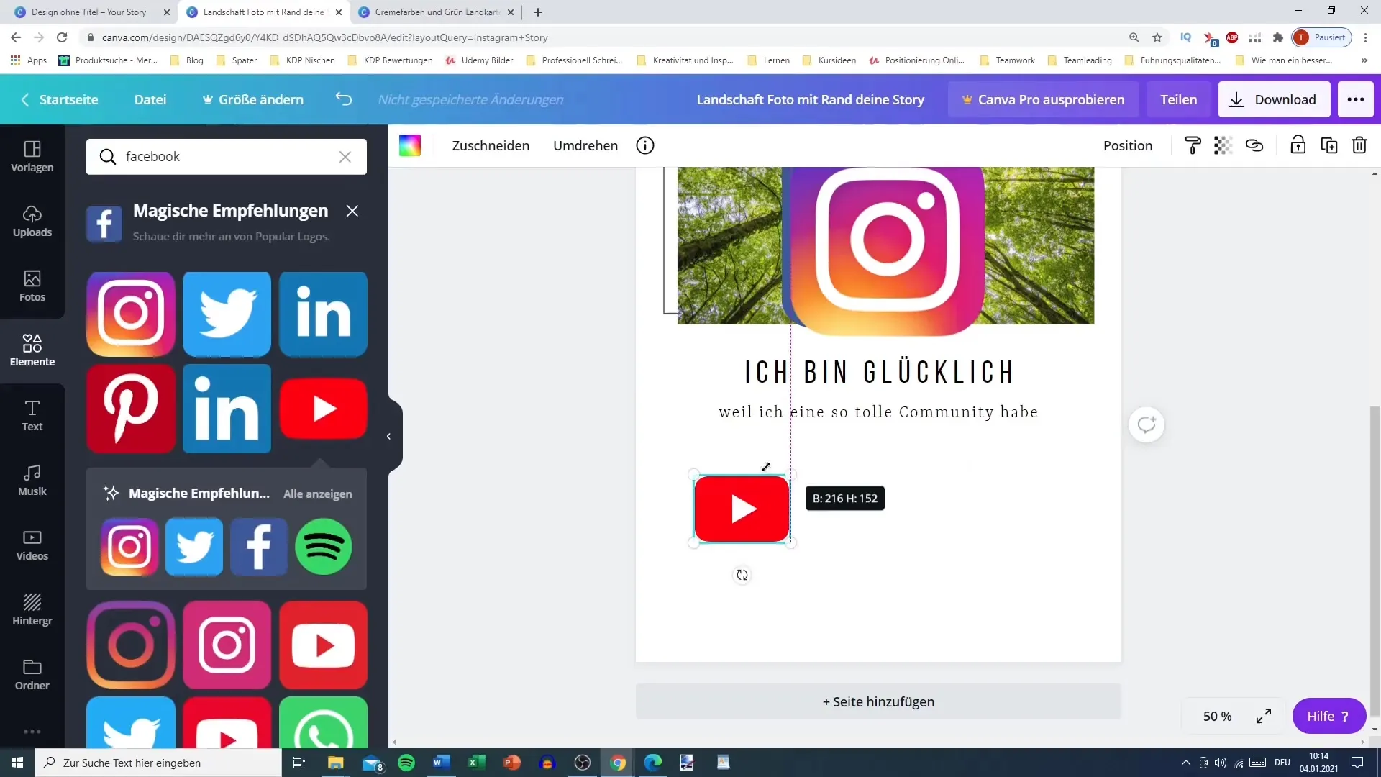The width and height of the screenshot is (1381, 777).
Task: Add the WhatsApp logo thumbnail
Action: coord(323,723)
